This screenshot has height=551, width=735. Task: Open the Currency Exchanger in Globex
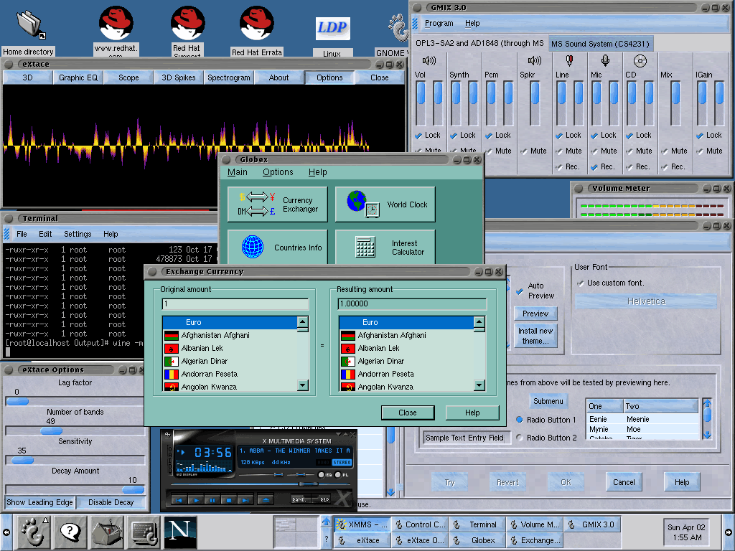(277, 204)
